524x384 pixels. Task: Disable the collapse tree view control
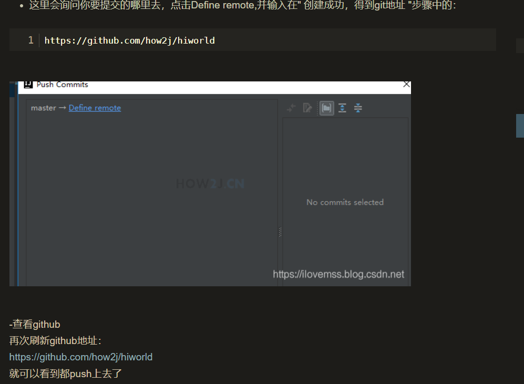tap(358, 108)
